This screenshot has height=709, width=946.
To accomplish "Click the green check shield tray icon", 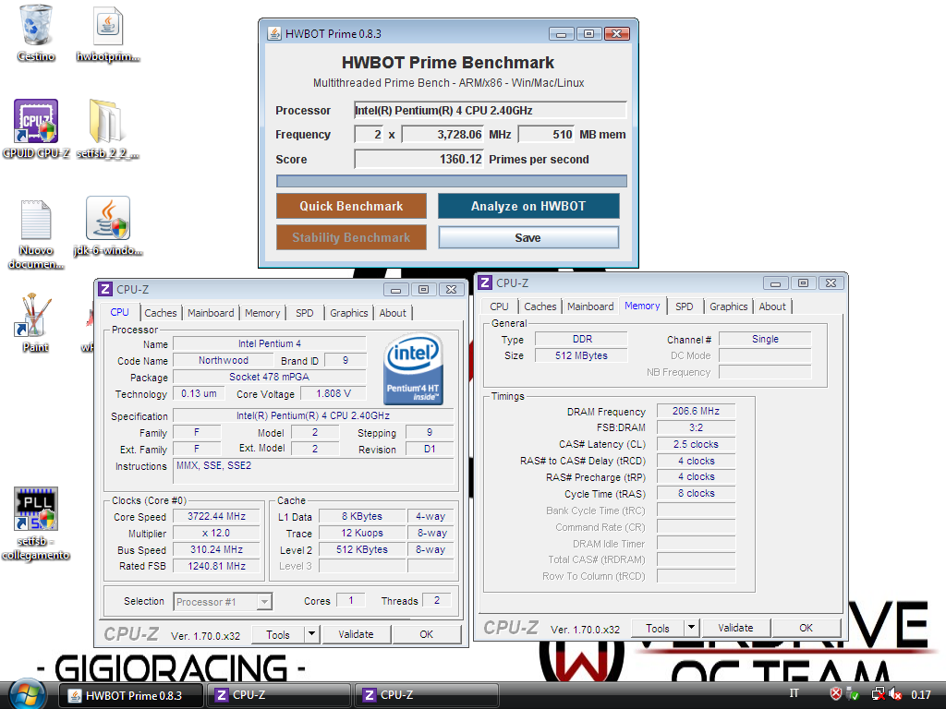I will (x=853, y=694).
